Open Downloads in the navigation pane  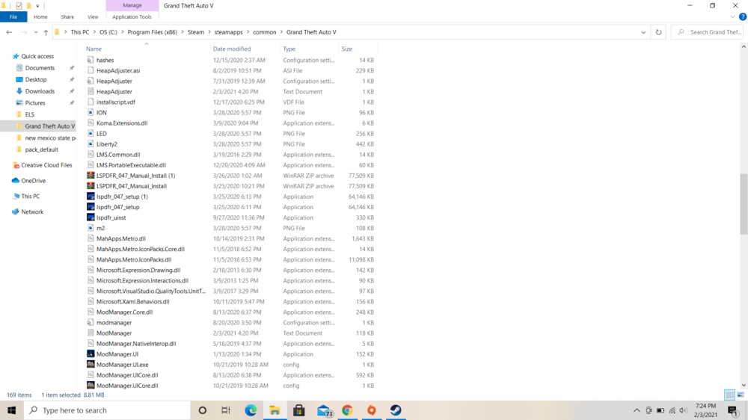point(40,91)
